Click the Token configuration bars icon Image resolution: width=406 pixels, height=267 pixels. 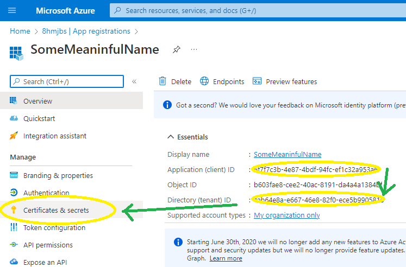click(x=14, y=227)
